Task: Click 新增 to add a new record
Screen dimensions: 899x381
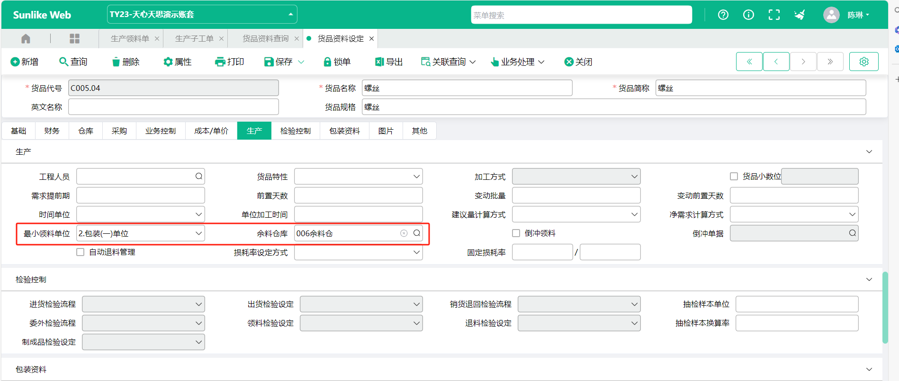Action: [x=25, y=62]
